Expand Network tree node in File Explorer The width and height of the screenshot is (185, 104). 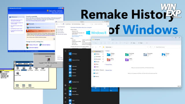(x=92, y=76)
